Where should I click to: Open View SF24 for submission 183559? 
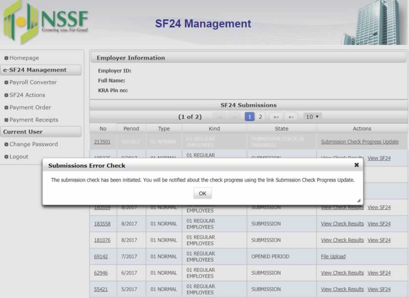coord(379,207)
